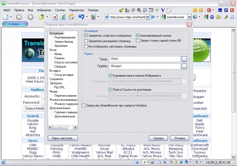Open dropdown arrow next to globe search icon

pyautogui.click(x=199, y=17)
